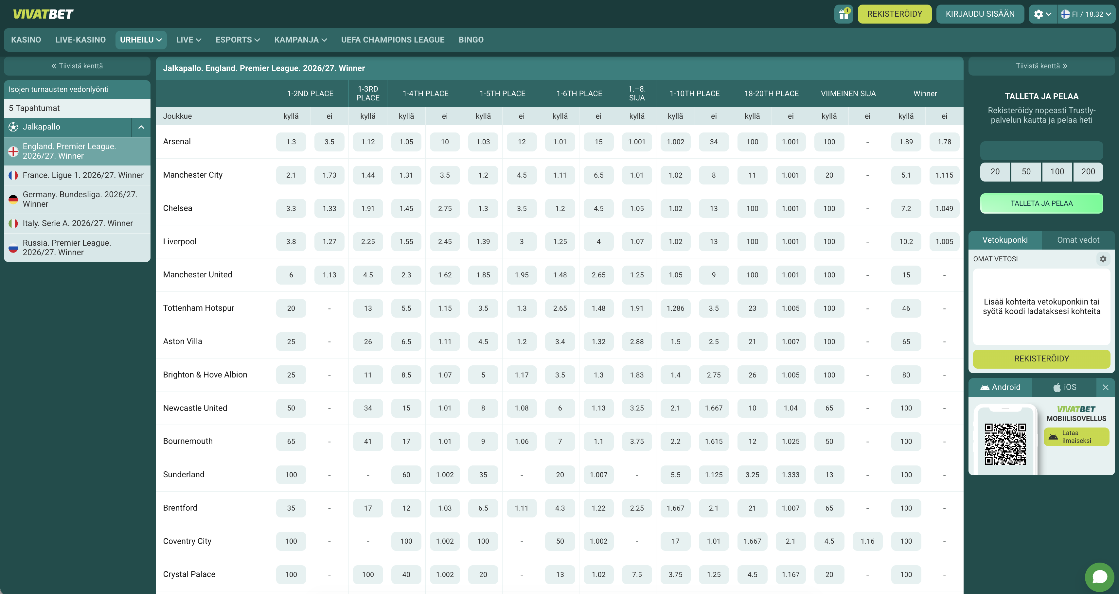Select Chelsea Winner kyllä odds 7.2
The width and height of the screenshot is (1119, 594).
906,208
